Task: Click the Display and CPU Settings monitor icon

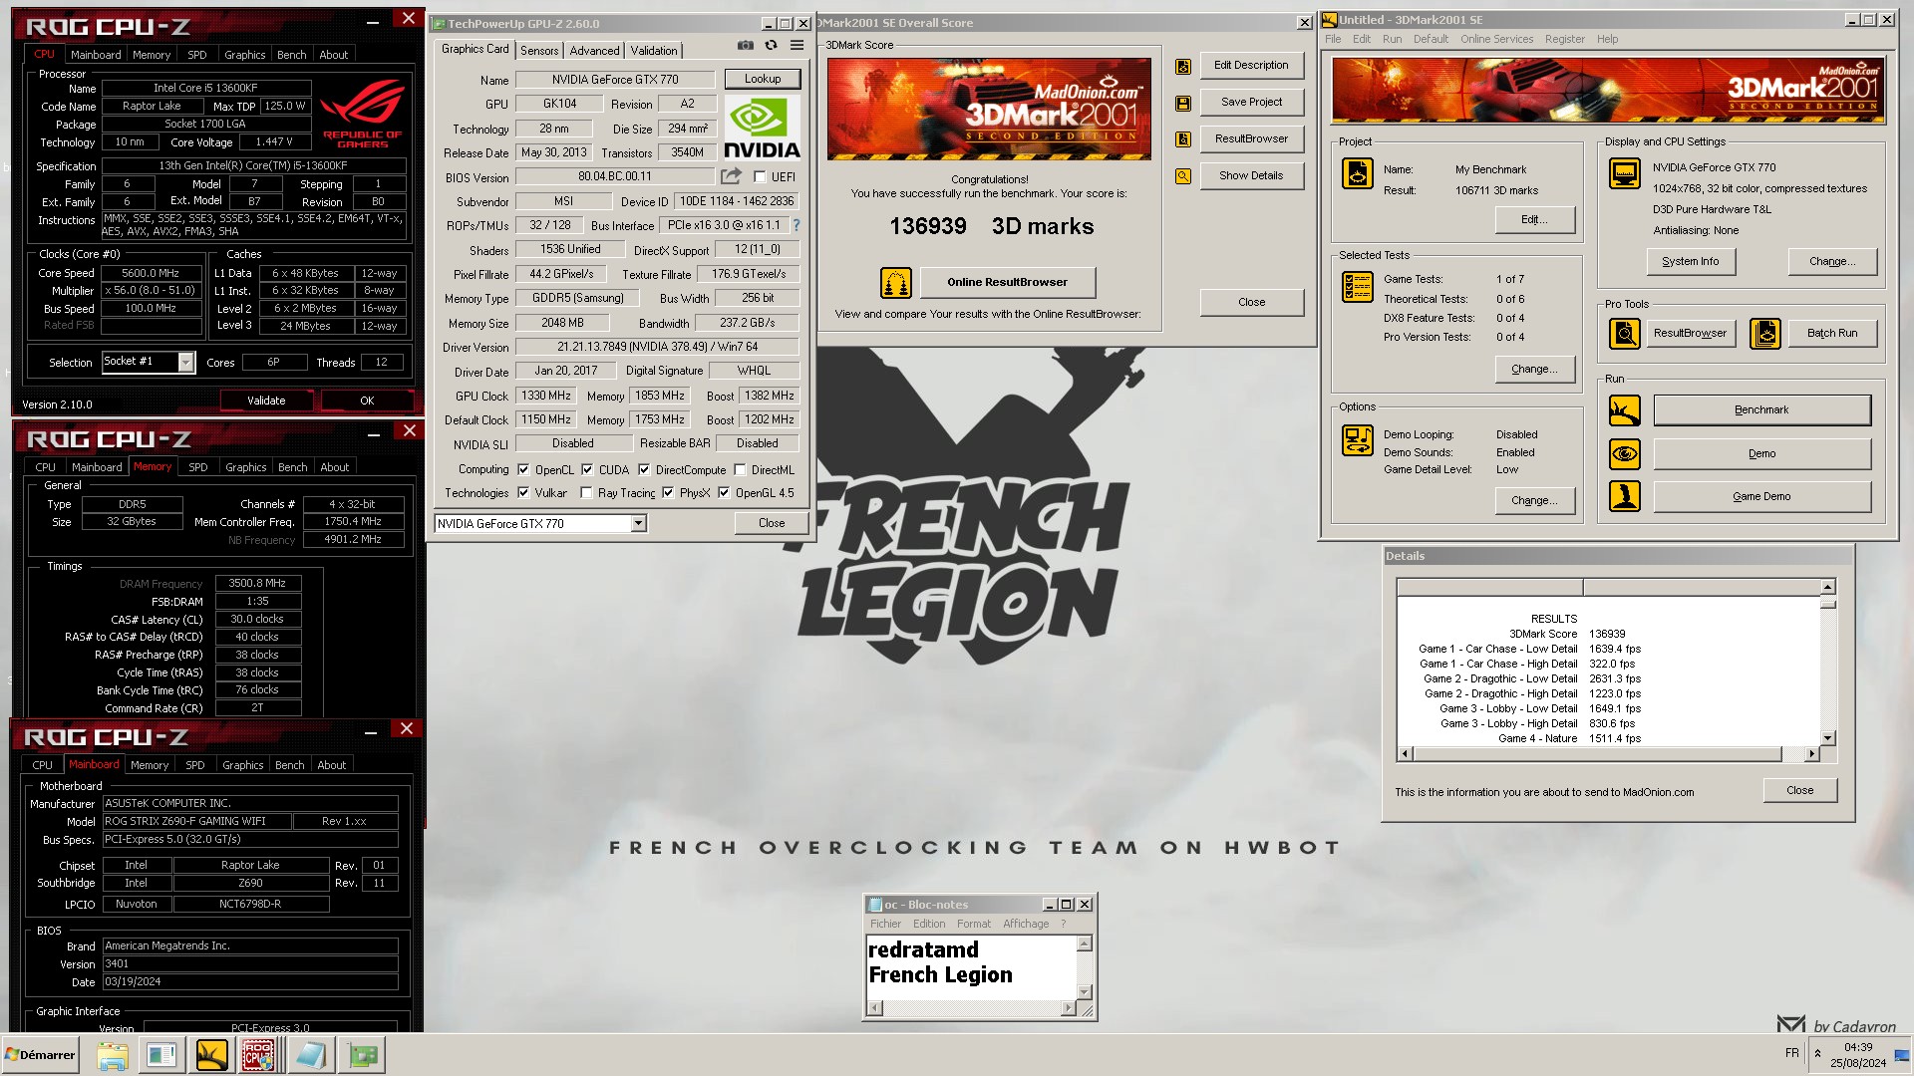Action: [1625, 173]
